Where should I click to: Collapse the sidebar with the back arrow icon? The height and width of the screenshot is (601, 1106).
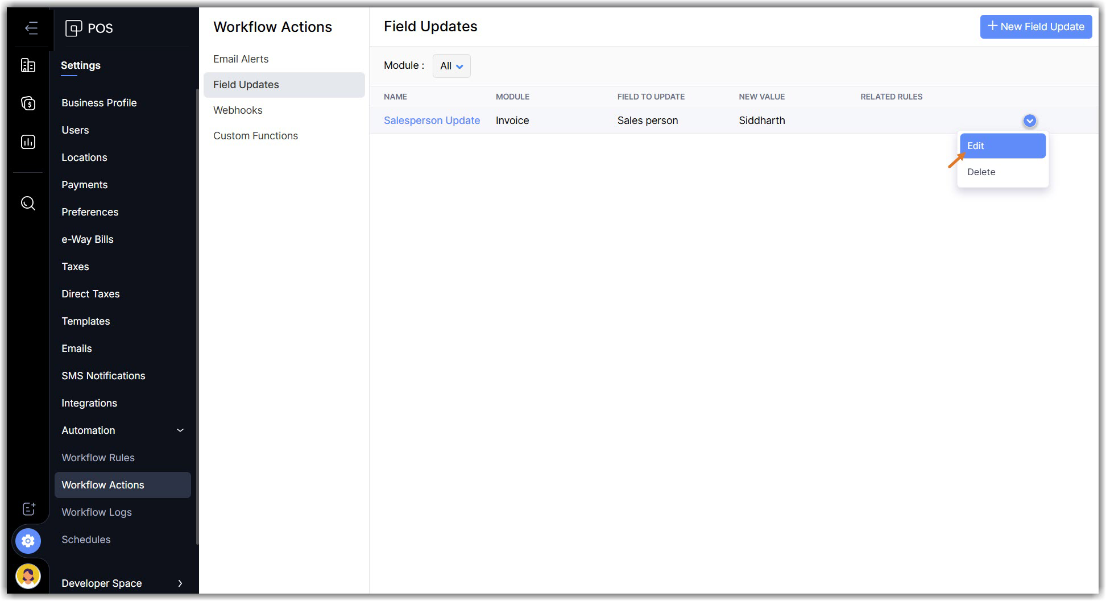click(x=31, y=28)
